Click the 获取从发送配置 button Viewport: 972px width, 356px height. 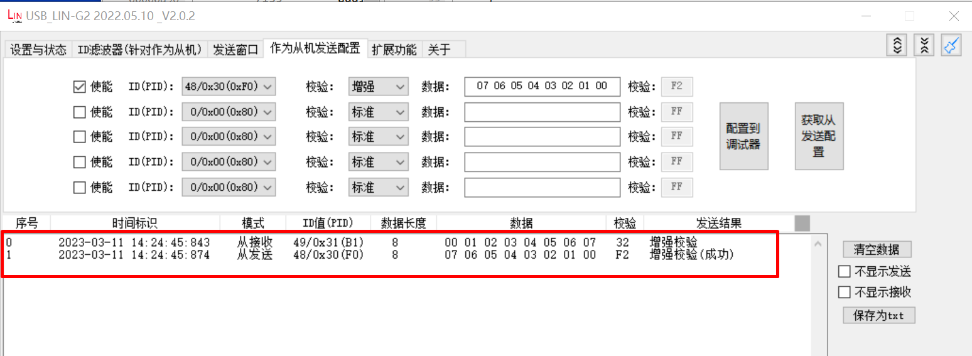coord(819,136)
